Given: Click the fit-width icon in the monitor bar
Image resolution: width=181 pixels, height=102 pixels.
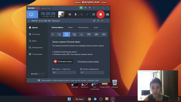Looking at the screenshot, I should click(x=102, y=21).
